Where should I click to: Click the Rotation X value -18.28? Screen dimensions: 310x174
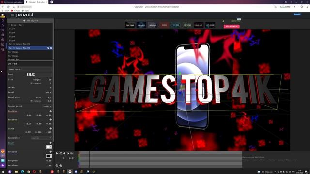[x=28, y=124]
